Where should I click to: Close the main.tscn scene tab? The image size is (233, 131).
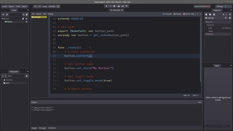coord(122,10)
